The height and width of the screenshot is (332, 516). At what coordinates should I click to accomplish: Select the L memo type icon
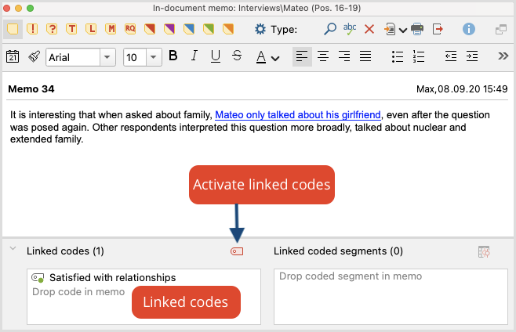point(91,29)
